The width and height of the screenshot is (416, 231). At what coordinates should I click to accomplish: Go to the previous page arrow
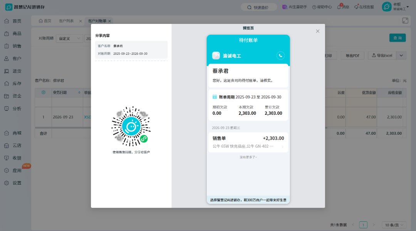(x=353, y=225)
